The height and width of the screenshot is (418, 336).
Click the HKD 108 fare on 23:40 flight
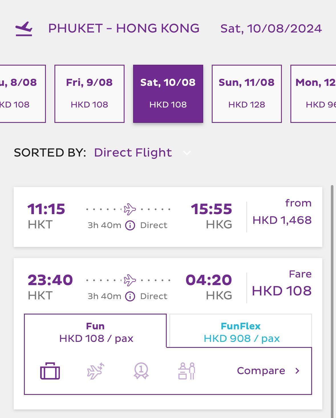pyautogui.click(x=282, y=291)
